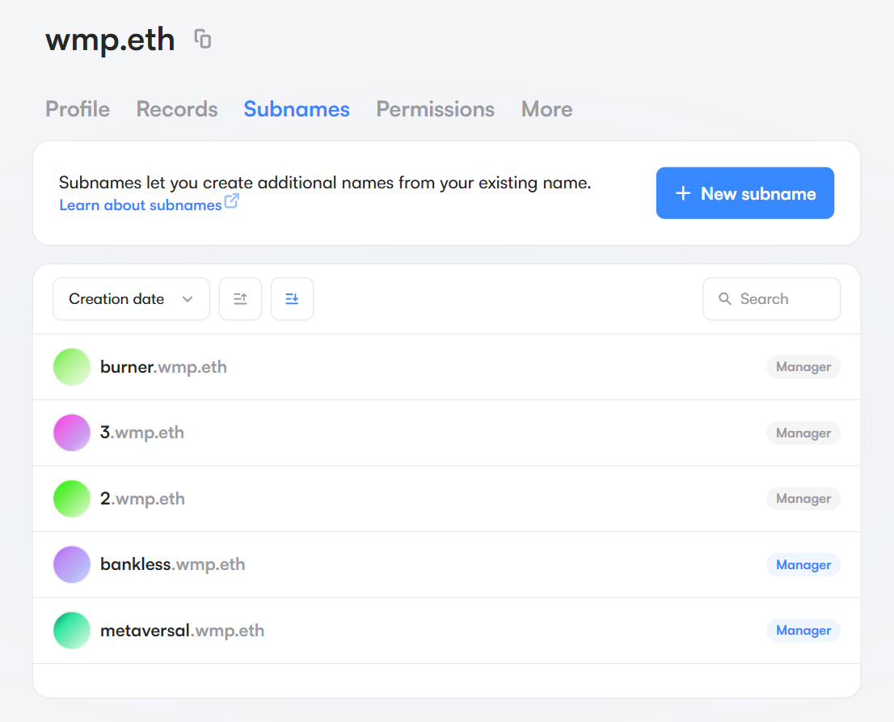
Task: Switch to the Records tab
Action: pyautogui.click(x=177, y=109)
